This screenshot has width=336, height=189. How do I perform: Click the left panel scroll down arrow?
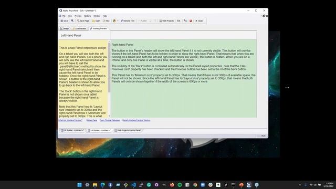coord(109,116)
